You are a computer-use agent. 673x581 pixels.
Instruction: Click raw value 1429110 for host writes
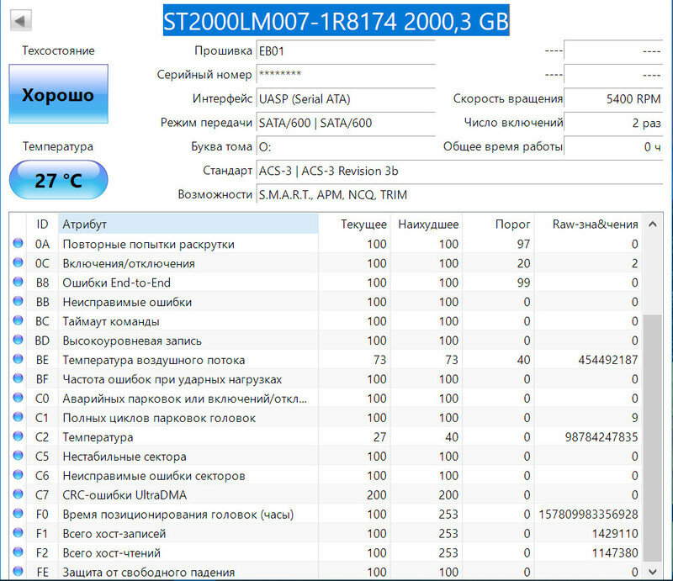pos(615,533)
